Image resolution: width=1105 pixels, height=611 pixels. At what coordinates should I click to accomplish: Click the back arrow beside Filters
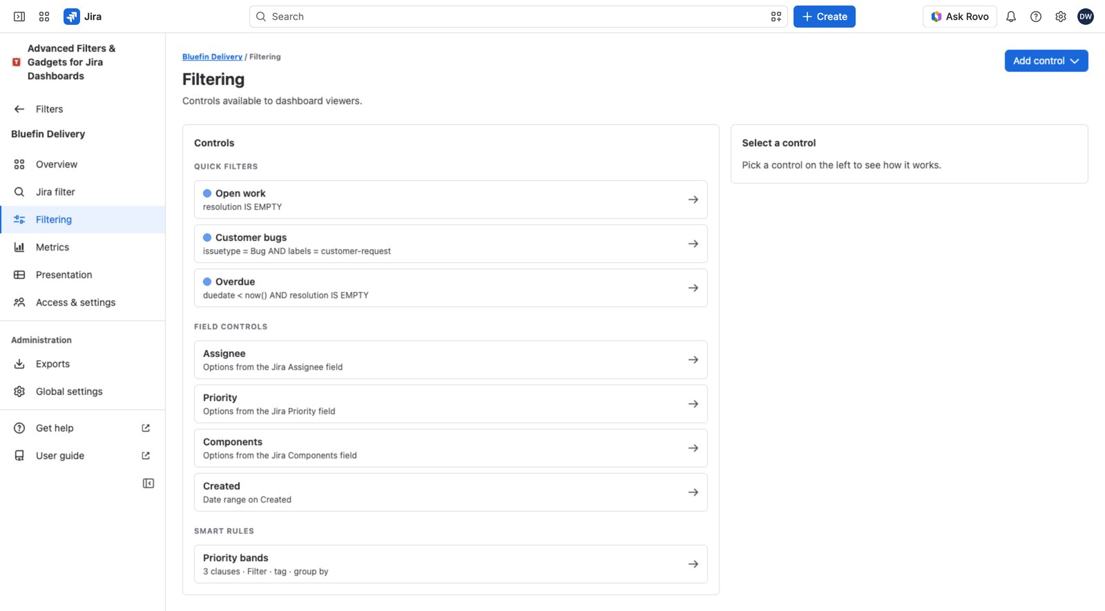pyautogui.click(x=19, y=109)
